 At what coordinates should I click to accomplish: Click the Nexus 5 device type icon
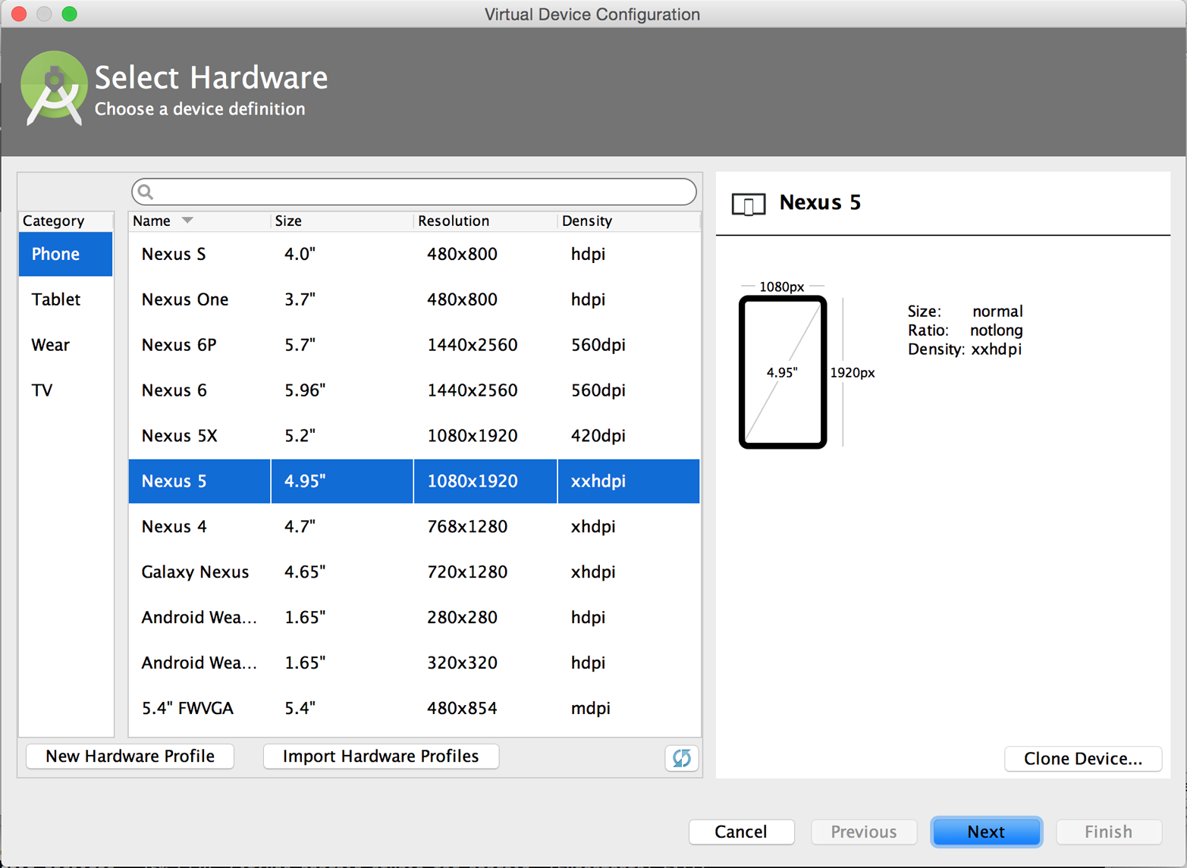point(748,204)
